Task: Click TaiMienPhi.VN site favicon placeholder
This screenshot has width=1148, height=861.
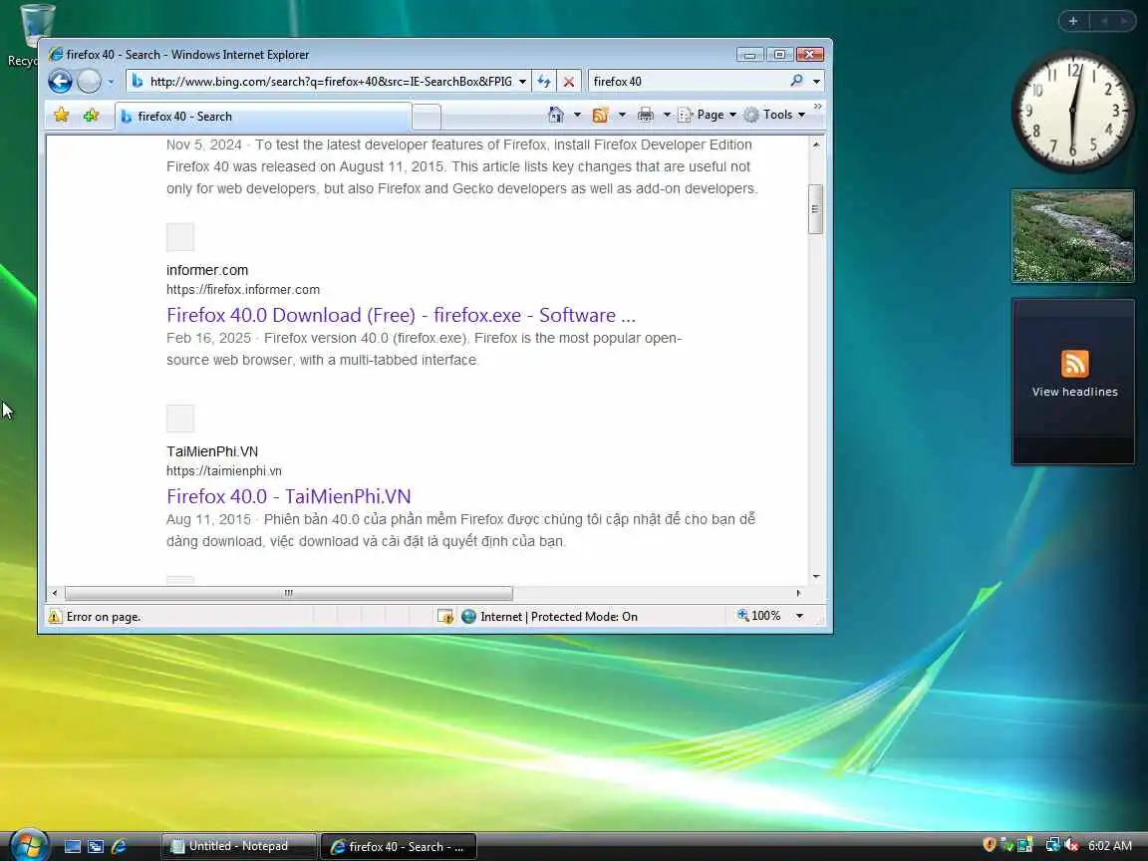Action: pyautogui.click(x=180, y=419)
